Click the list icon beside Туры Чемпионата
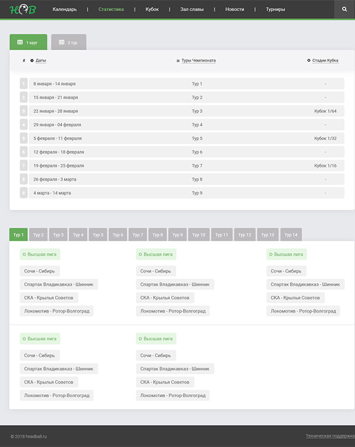 177,61
